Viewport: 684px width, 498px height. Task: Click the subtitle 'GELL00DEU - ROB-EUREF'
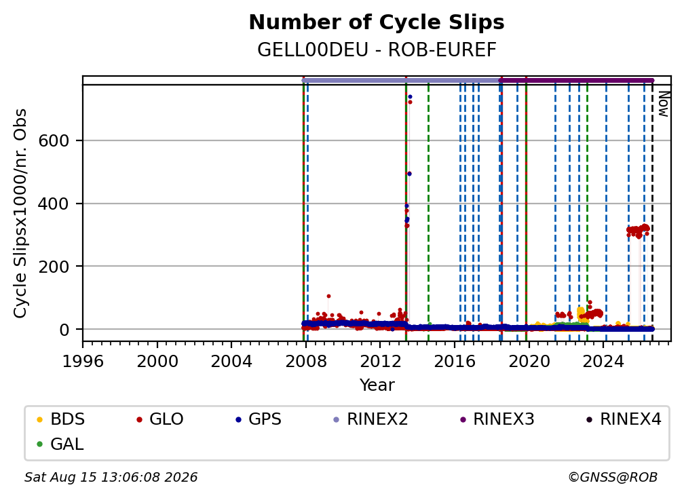(377, 50)
